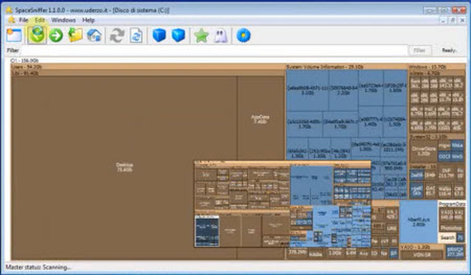Select the Desktop 71.6Gb block

(124, 168)
